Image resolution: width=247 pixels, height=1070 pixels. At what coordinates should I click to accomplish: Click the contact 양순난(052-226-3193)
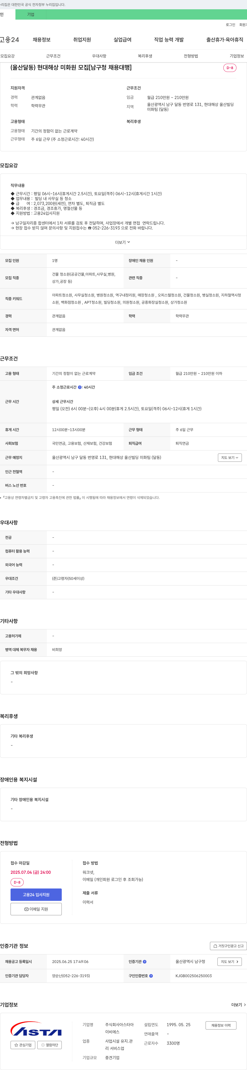(x=71, y=976)
